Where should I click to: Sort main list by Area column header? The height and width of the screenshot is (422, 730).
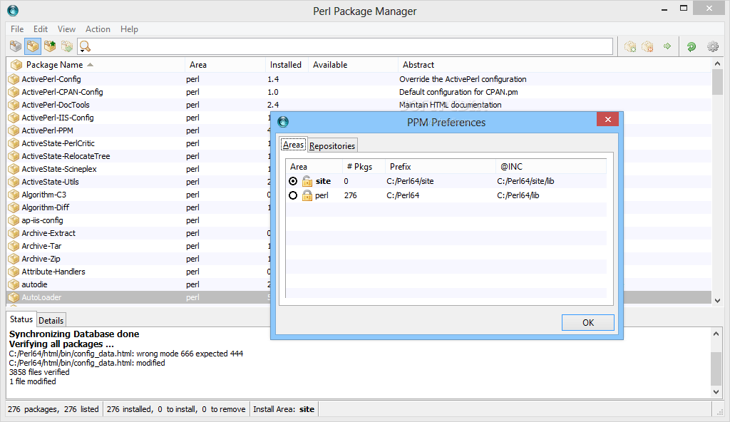click(x=225, y=65)
